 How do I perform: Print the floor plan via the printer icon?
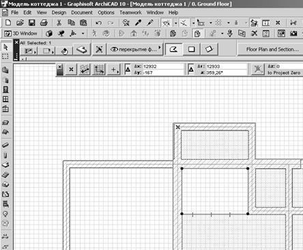click(x=44, y=23)
